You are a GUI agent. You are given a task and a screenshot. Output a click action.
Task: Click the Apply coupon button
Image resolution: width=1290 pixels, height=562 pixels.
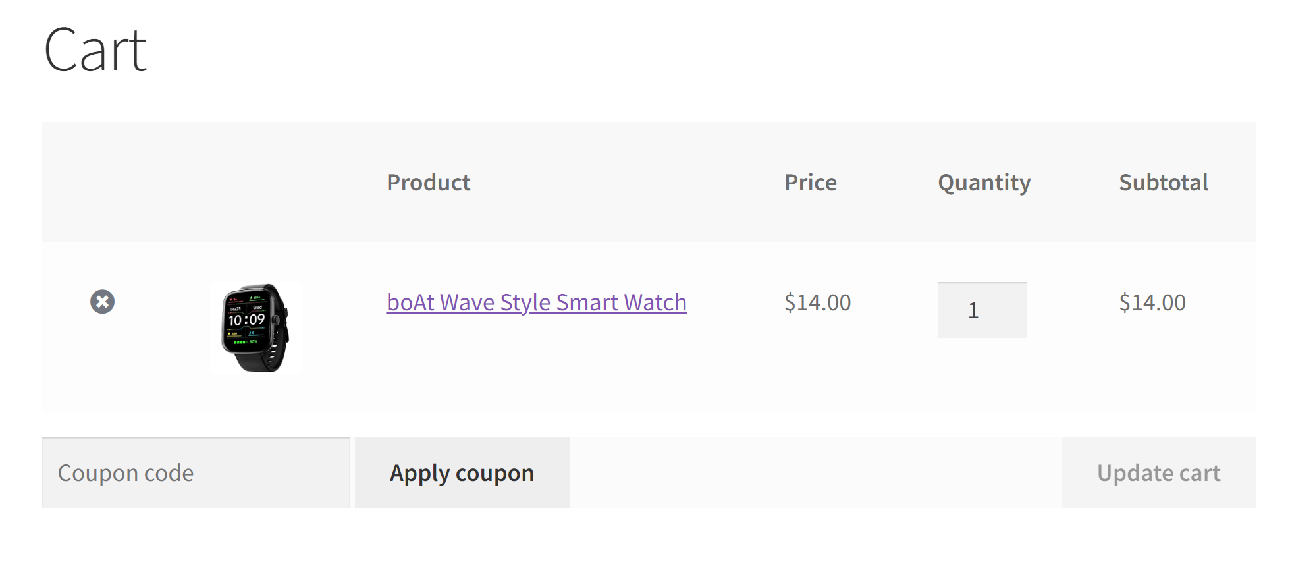(x=462, y=472)
